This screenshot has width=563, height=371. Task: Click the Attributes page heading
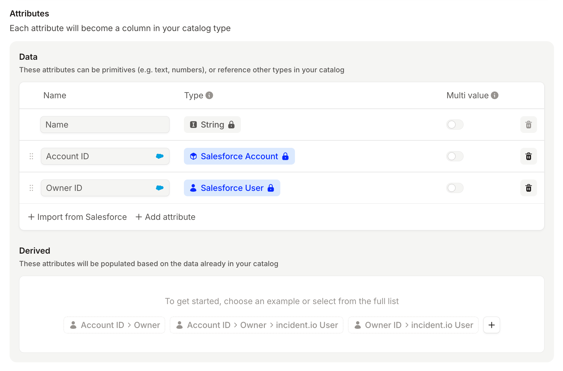pos(29,13)
